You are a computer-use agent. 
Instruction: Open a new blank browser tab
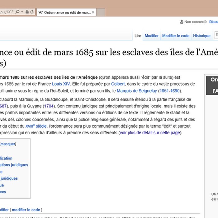click(102, 12)
